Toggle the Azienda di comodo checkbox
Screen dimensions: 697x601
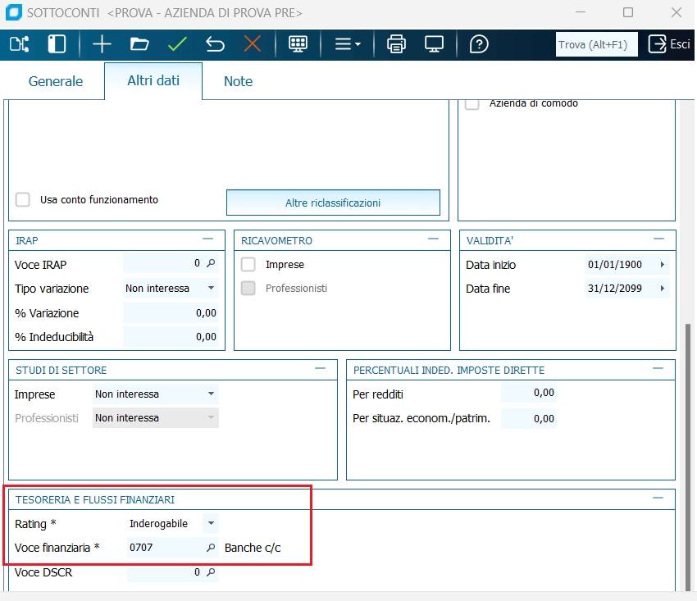click(472, 103)
